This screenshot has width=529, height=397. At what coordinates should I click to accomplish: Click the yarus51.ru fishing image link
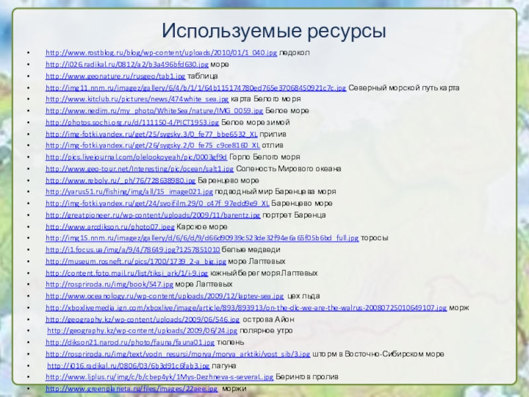[x=138, y=192]
